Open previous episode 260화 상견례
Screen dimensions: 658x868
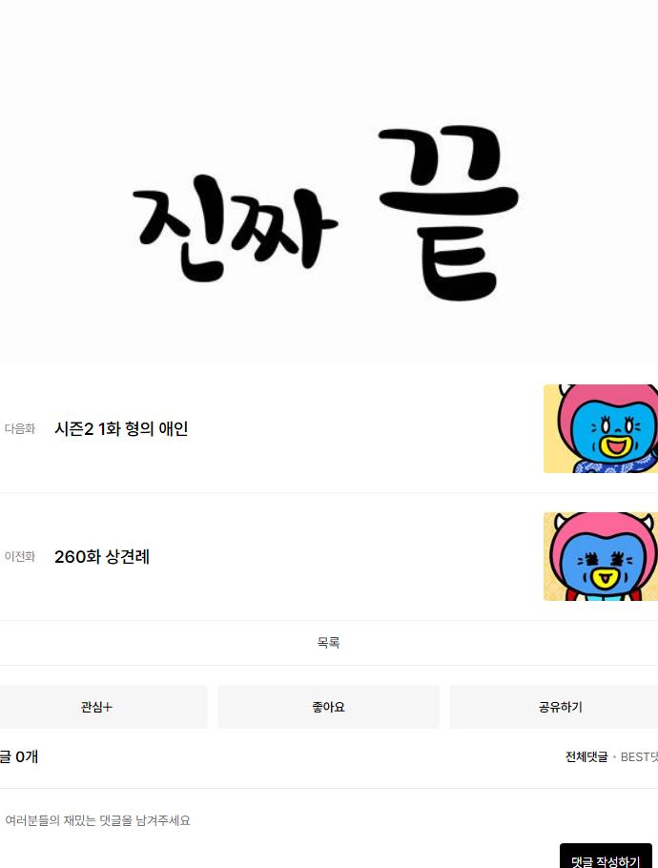102,556
